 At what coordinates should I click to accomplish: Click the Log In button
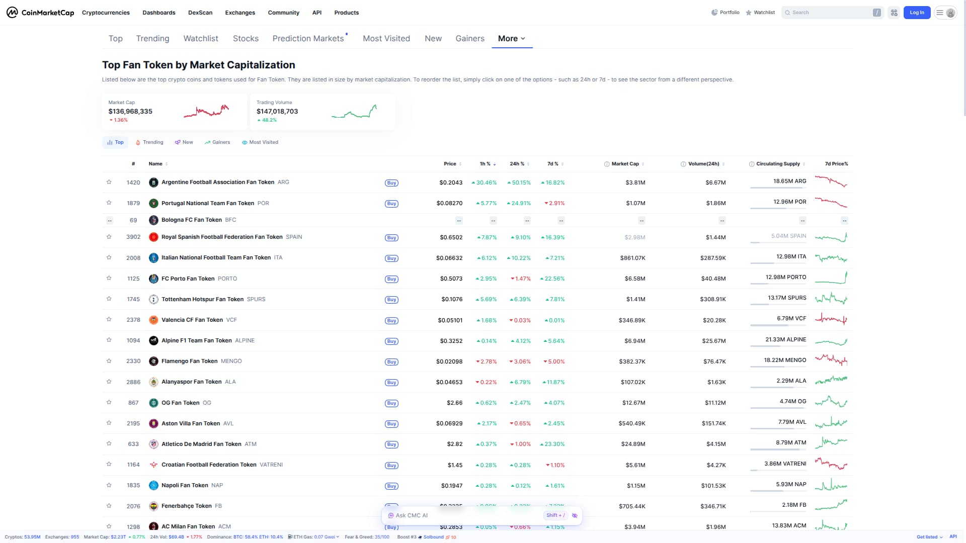[917, 13]
